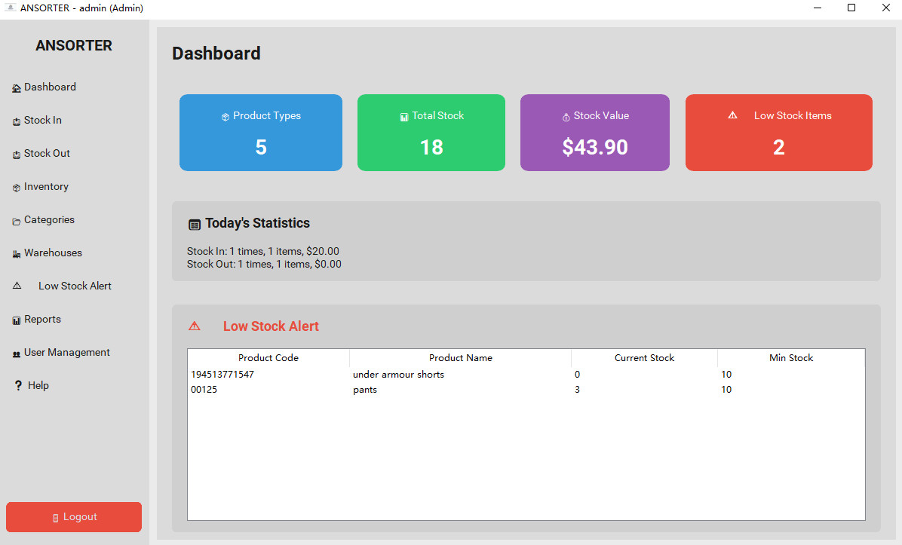The width and height of the screenshot is (902, 545).
Task: Click current stock value 3
Action: [x=578, y=390]
